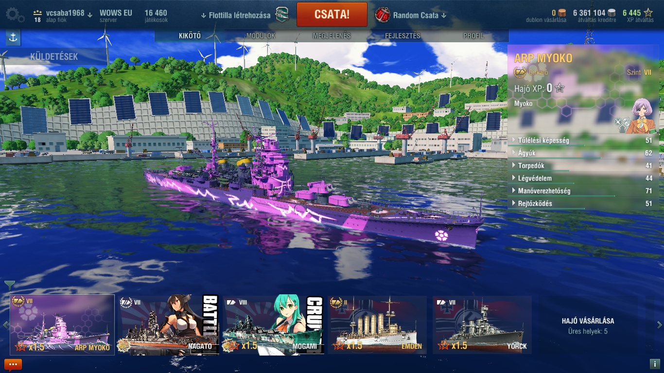Select the Nagato ship thumbnail
Viewport: 664px width, 373px height.
click(x=168, y=325)
